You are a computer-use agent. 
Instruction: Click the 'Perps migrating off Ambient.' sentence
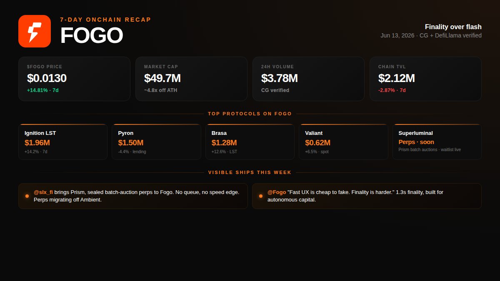(67, 200)
